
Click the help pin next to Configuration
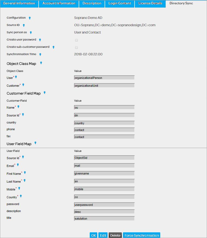pyautogui.click(x=30, y=18)
